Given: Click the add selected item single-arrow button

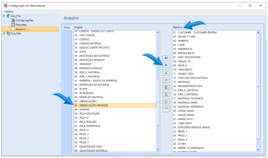Looking at the screenshot, I should 166,65.
